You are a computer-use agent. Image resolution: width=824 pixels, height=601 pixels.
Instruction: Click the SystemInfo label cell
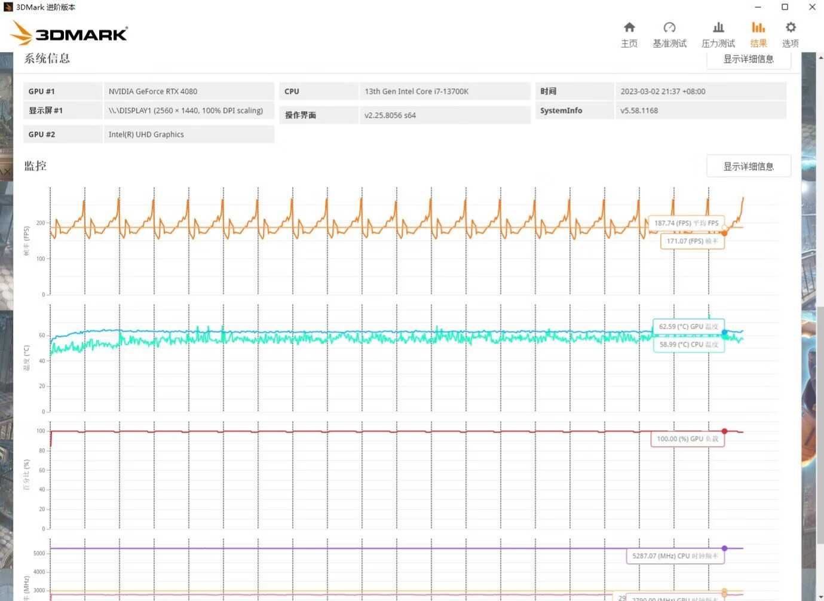(575, 111)
